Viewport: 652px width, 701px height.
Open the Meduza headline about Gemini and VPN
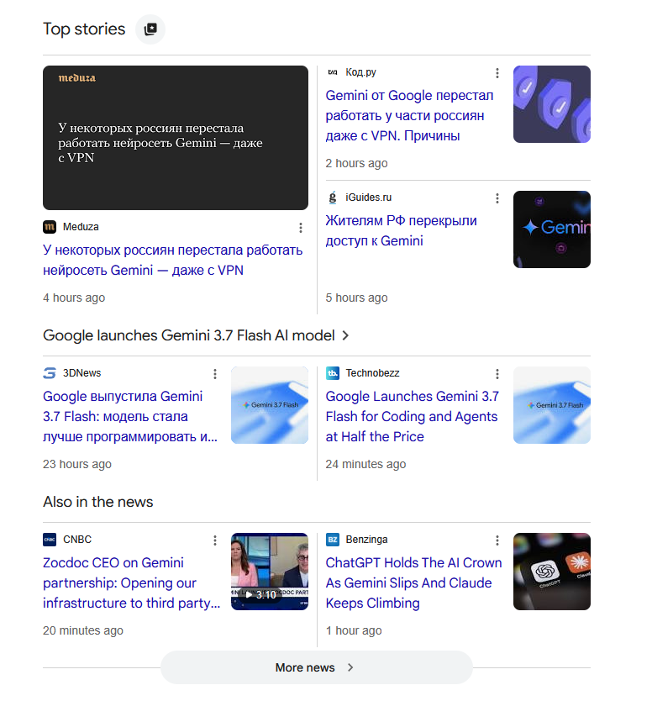(172, 261)
